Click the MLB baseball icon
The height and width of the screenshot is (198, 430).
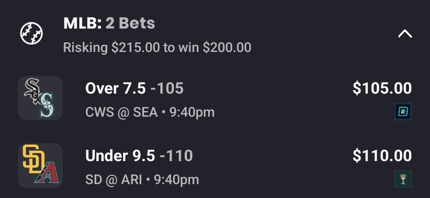point(31,33)
